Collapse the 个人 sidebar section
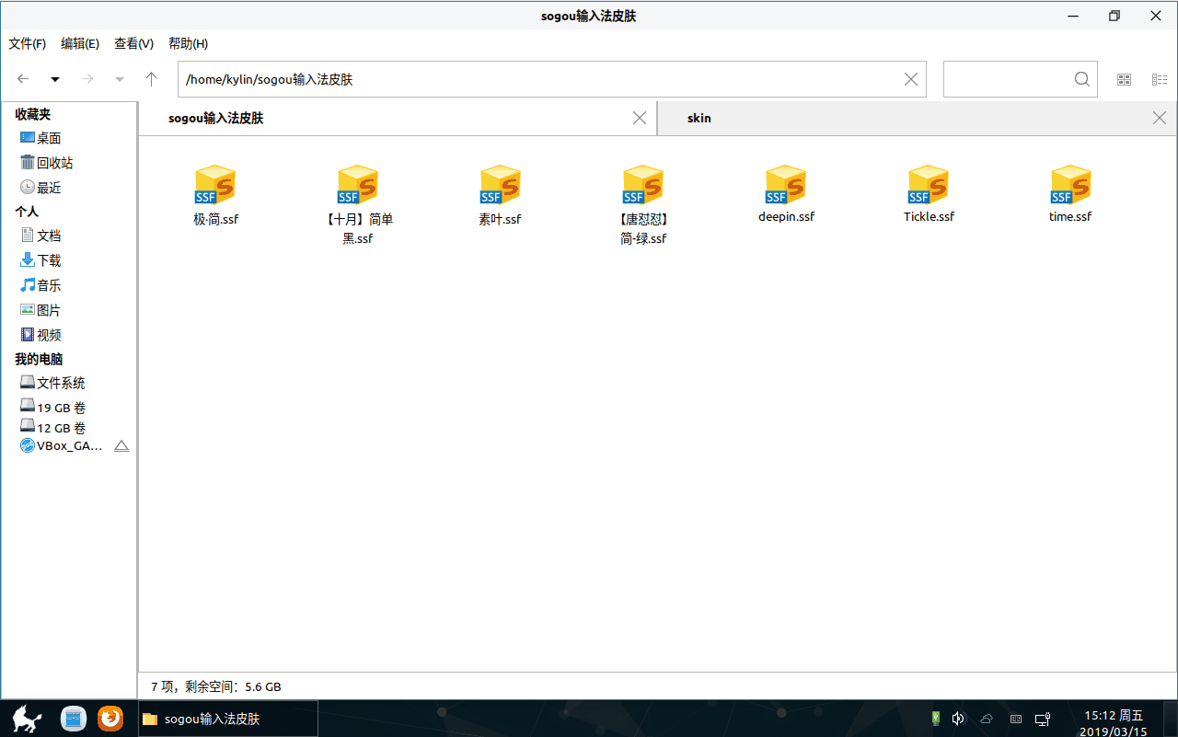Viewport: 1178px width, 737px height. tap(27, 212)
